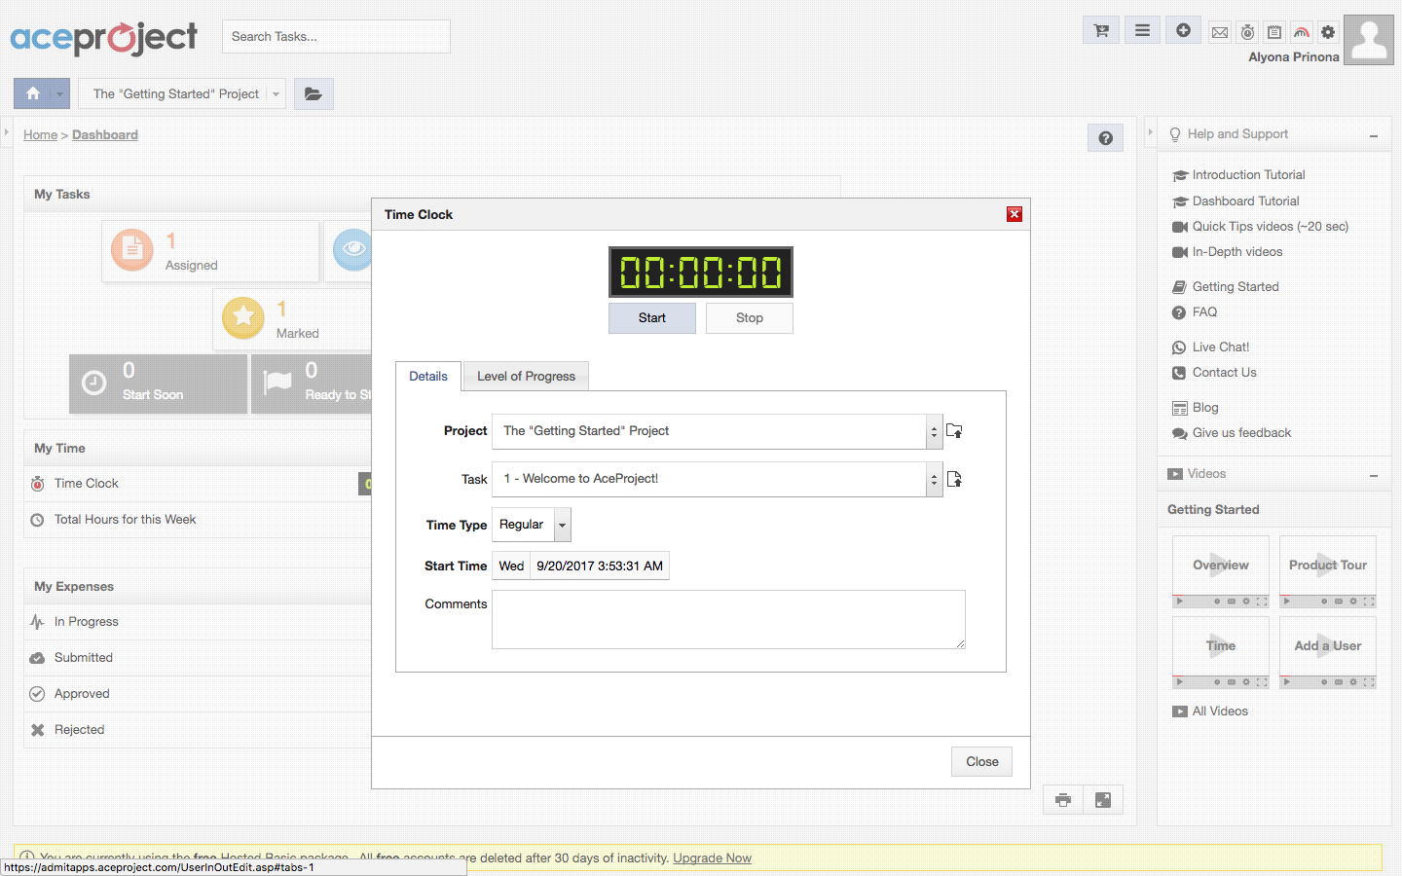Play the Product Tour video thumbnail
The image size is (1402, 876).
click(1328, 571)
